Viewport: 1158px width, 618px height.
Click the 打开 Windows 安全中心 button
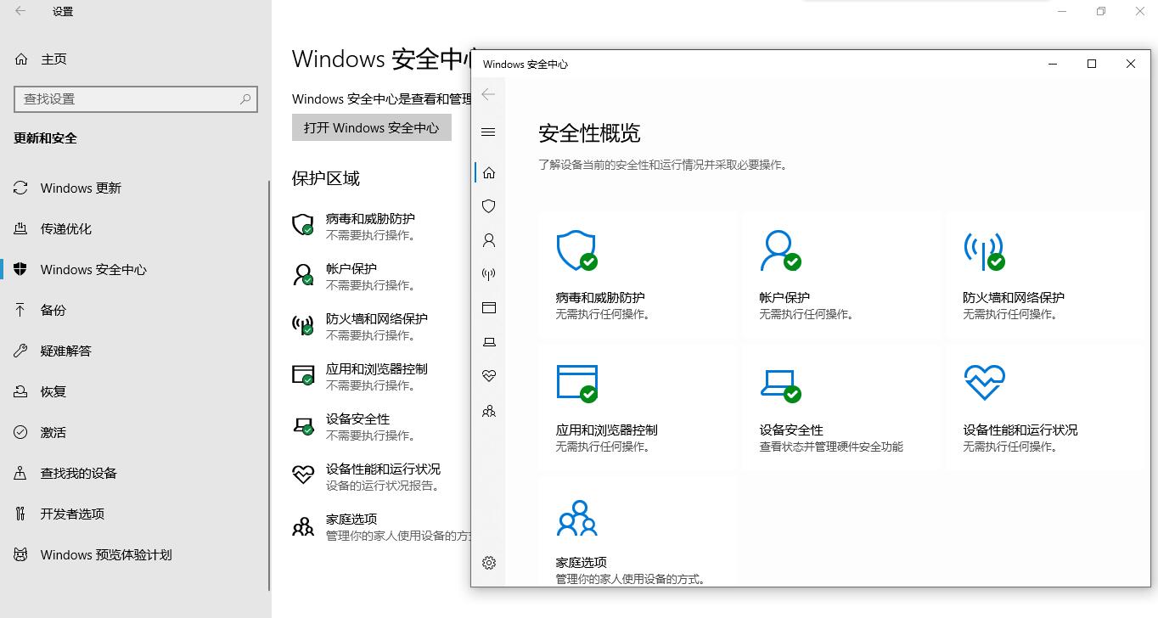click(371, 127)
